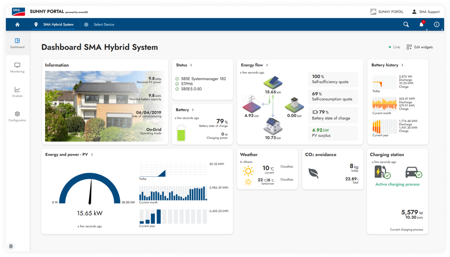Click the Status widget title
The height and width of the screenshot is (257, 450).
pos(181,65)
